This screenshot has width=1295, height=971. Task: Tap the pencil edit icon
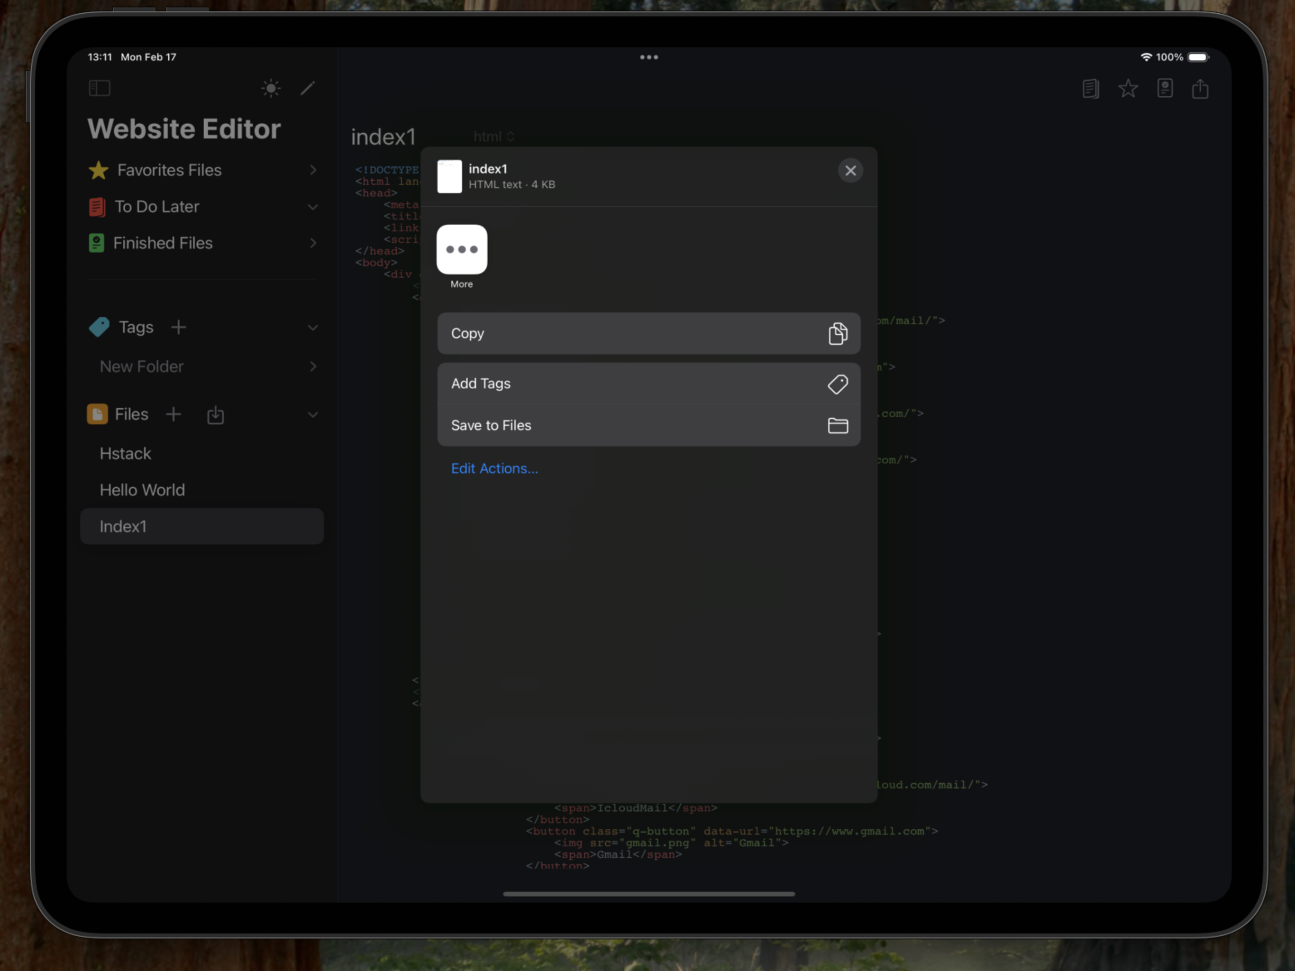click(x=308, y=89)
